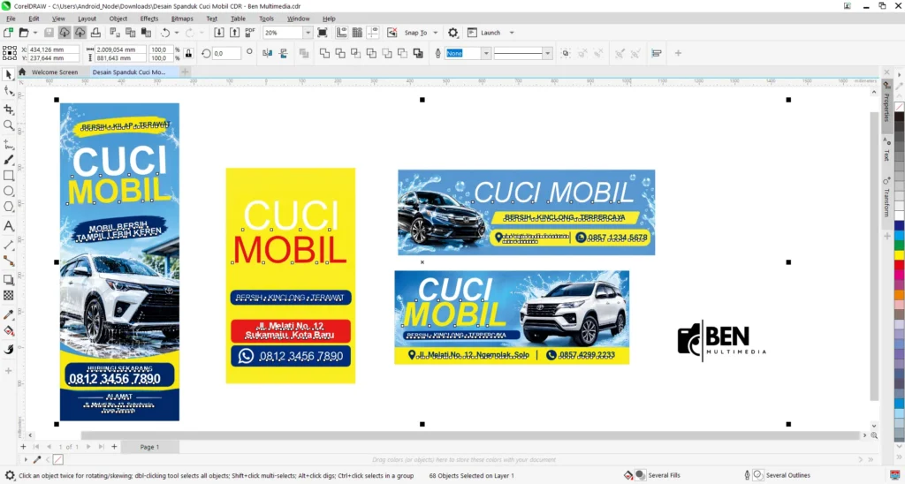Open the Page 1 tab

coord(149,447)
